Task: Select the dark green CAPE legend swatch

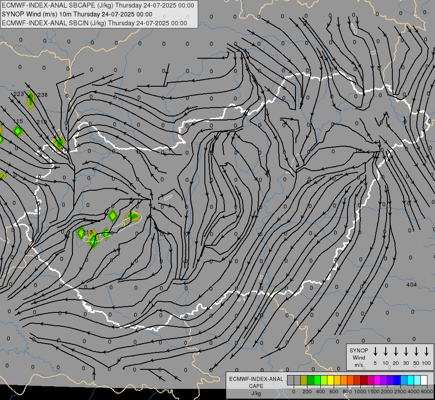Action: click(311, 380)
